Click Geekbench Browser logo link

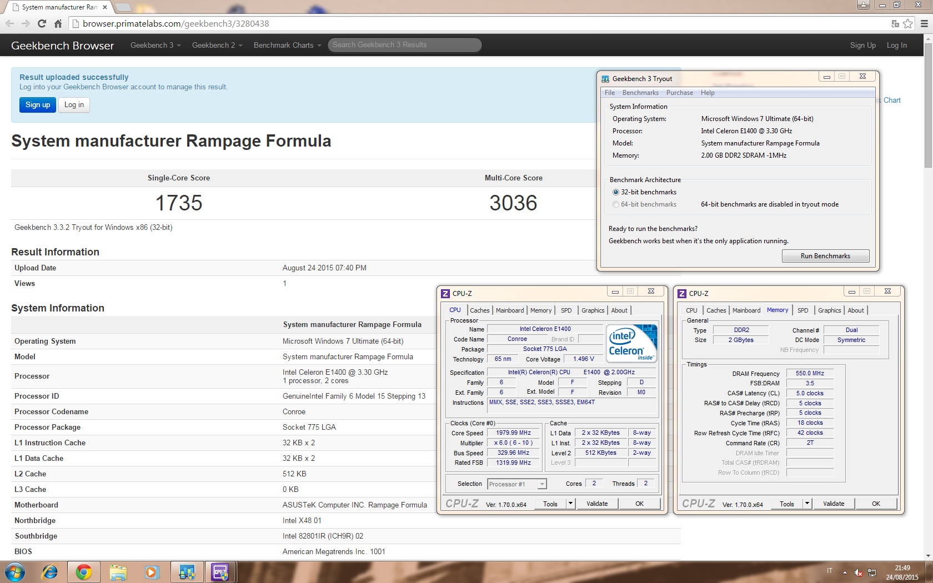tap(62, 46)
